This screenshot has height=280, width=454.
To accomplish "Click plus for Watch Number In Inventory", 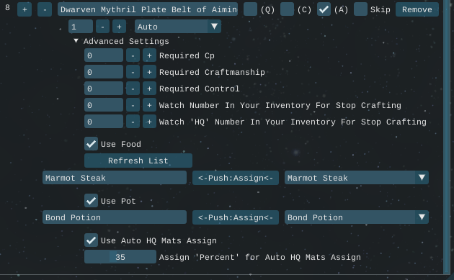I will click(x=149, y=105).
